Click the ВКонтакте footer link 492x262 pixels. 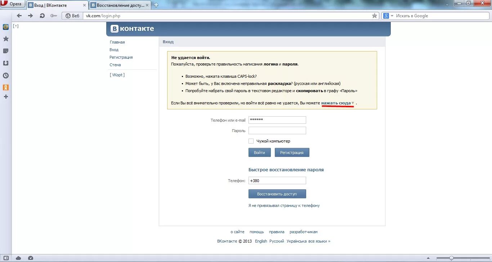pos(227,241)
